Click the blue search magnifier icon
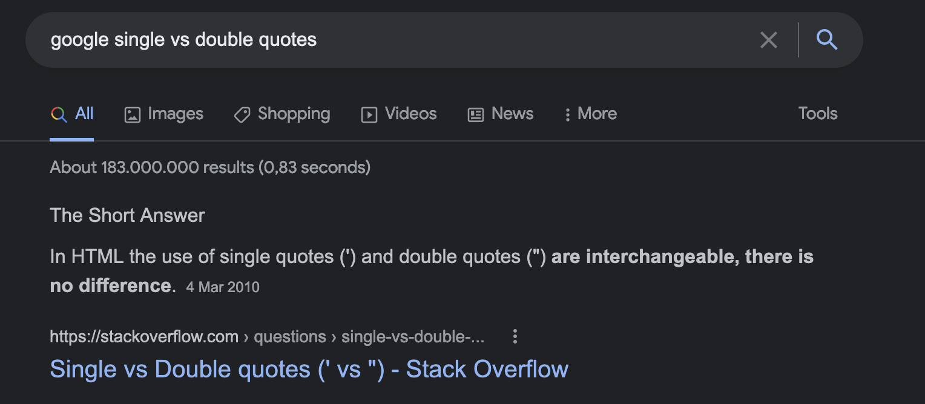925x404 pixels. pyautogui.click(x=827, y=40)
